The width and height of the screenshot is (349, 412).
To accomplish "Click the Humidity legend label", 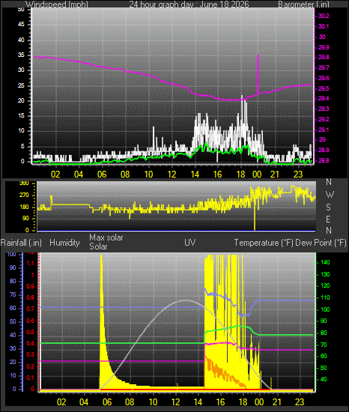I will 64,243.
